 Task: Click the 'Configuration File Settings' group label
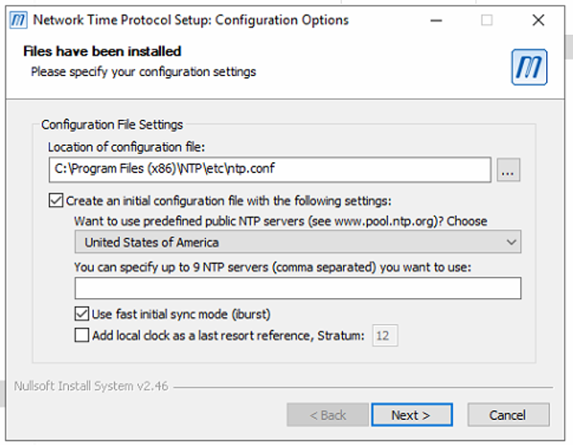click(112, 124)
